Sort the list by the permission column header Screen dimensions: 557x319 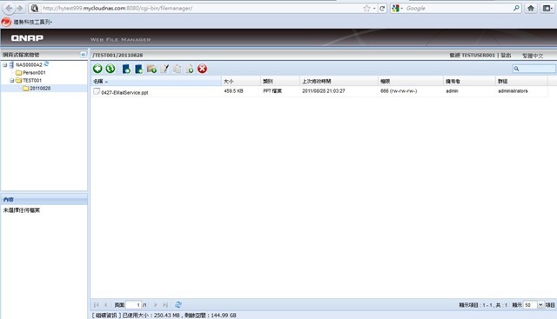[410, 81]
